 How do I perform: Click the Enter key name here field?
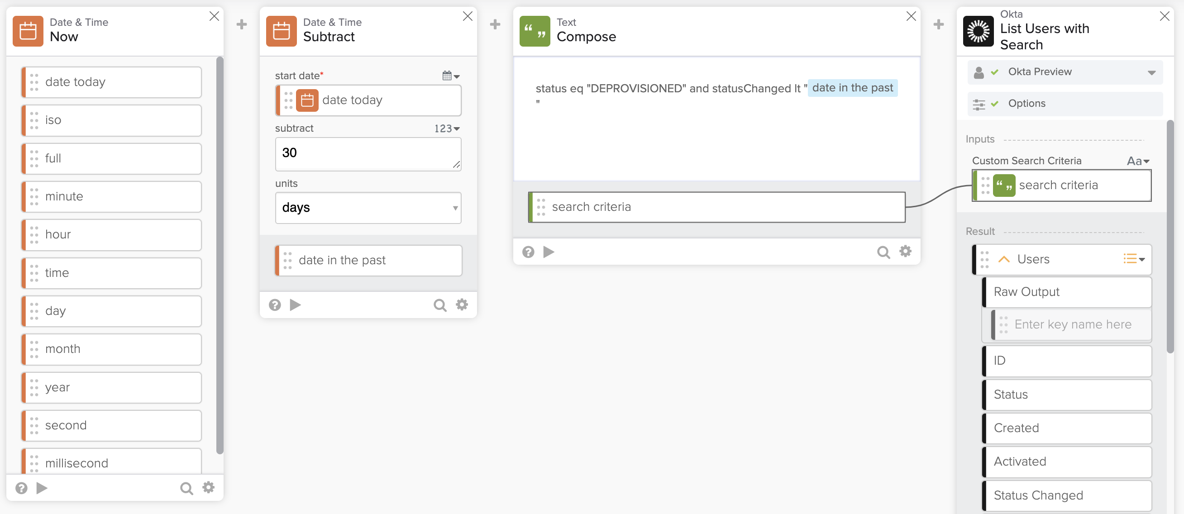(x=1072, y=324)
